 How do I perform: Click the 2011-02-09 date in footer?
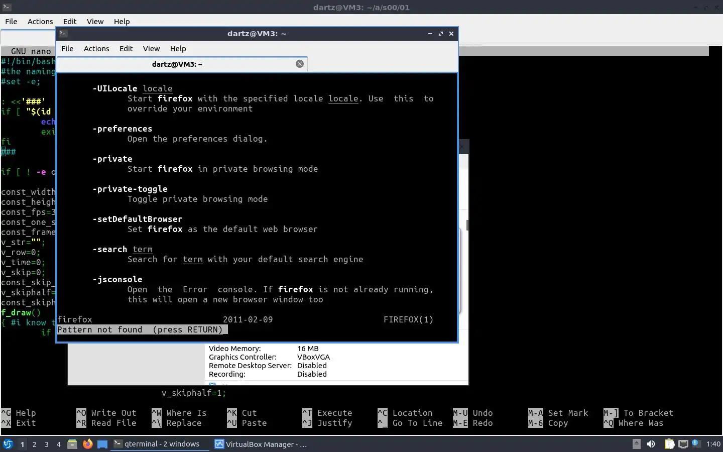pos(248,319)
